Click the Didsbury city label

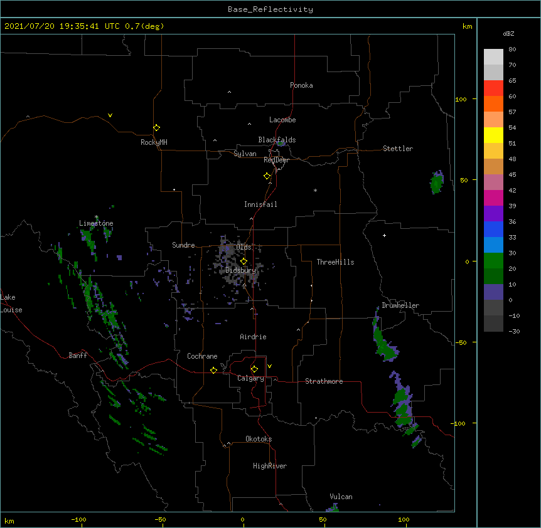[x=241, y=270]
